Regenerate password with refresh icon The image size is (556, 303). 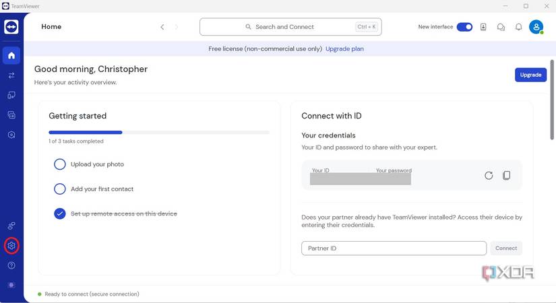(489, 176)
